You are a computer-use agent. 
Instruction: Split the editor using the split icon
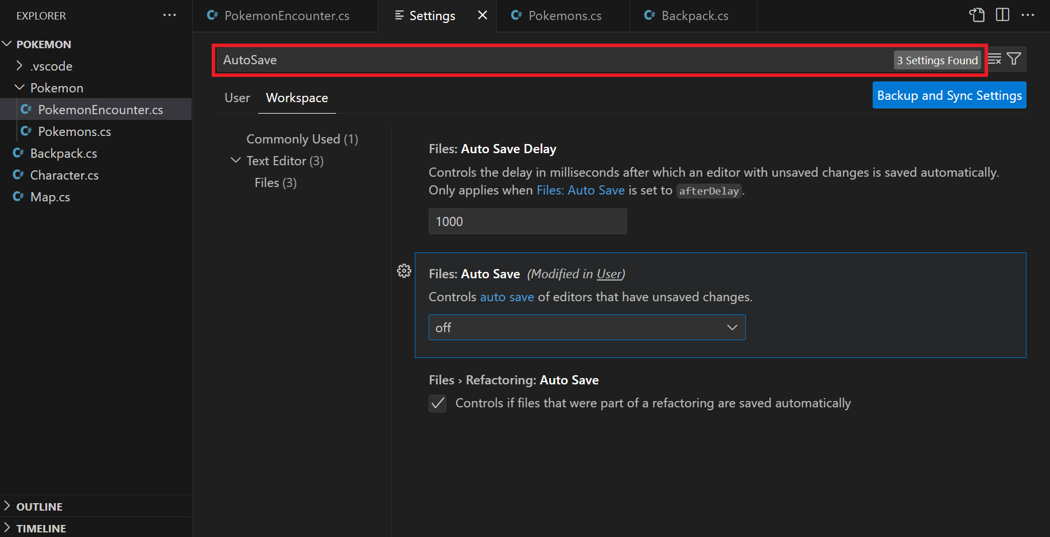tap(1002, 15)
